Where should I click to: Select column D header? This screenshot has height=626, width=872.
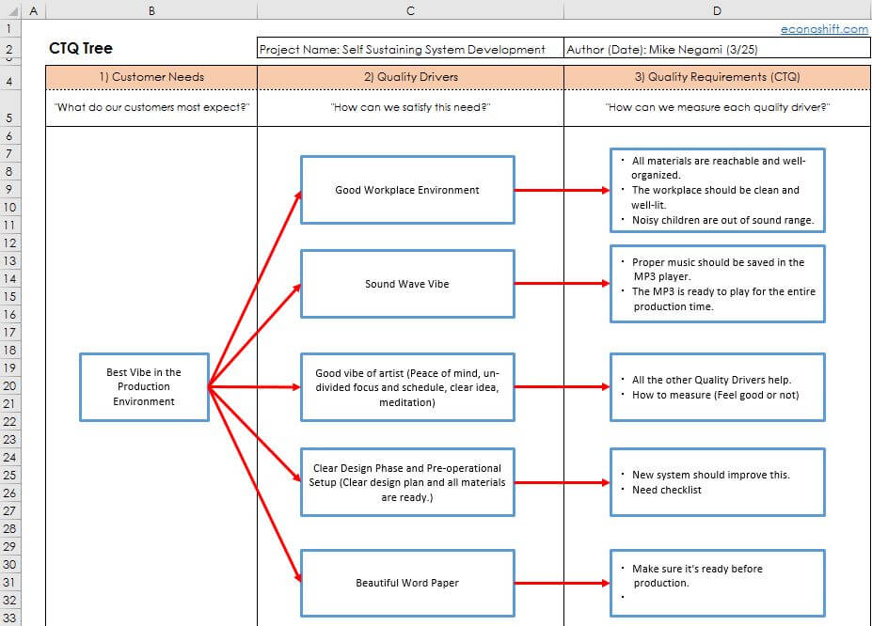718,10
